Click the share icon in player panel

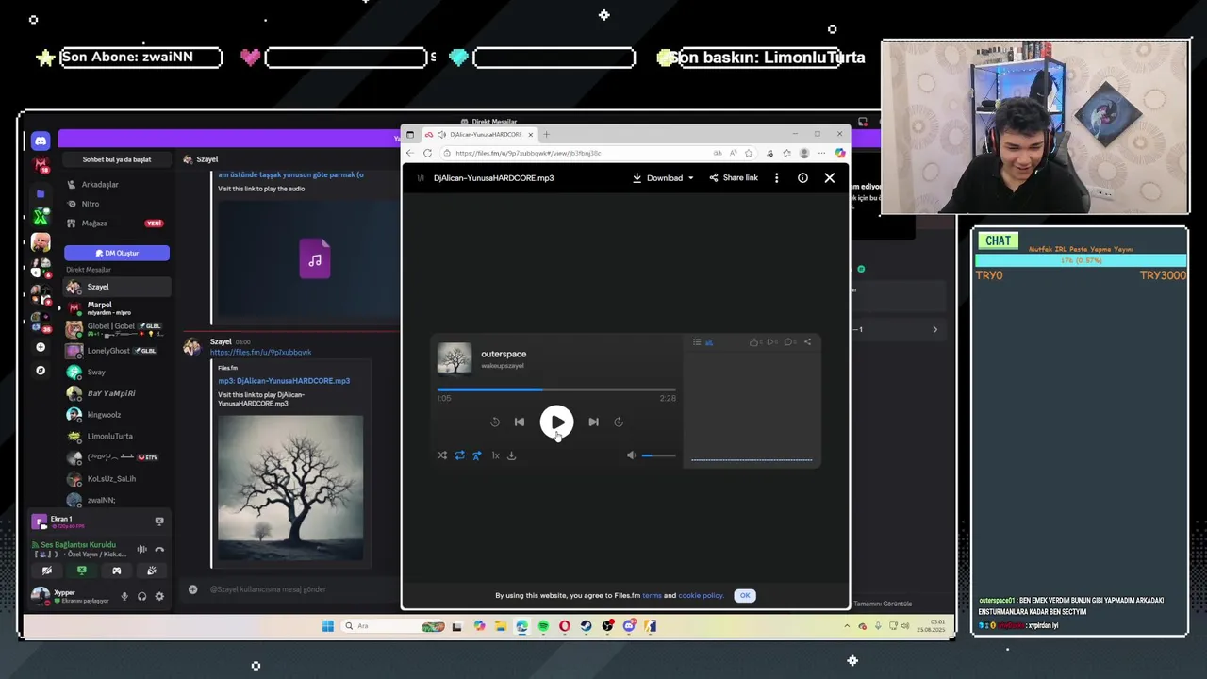807,342
